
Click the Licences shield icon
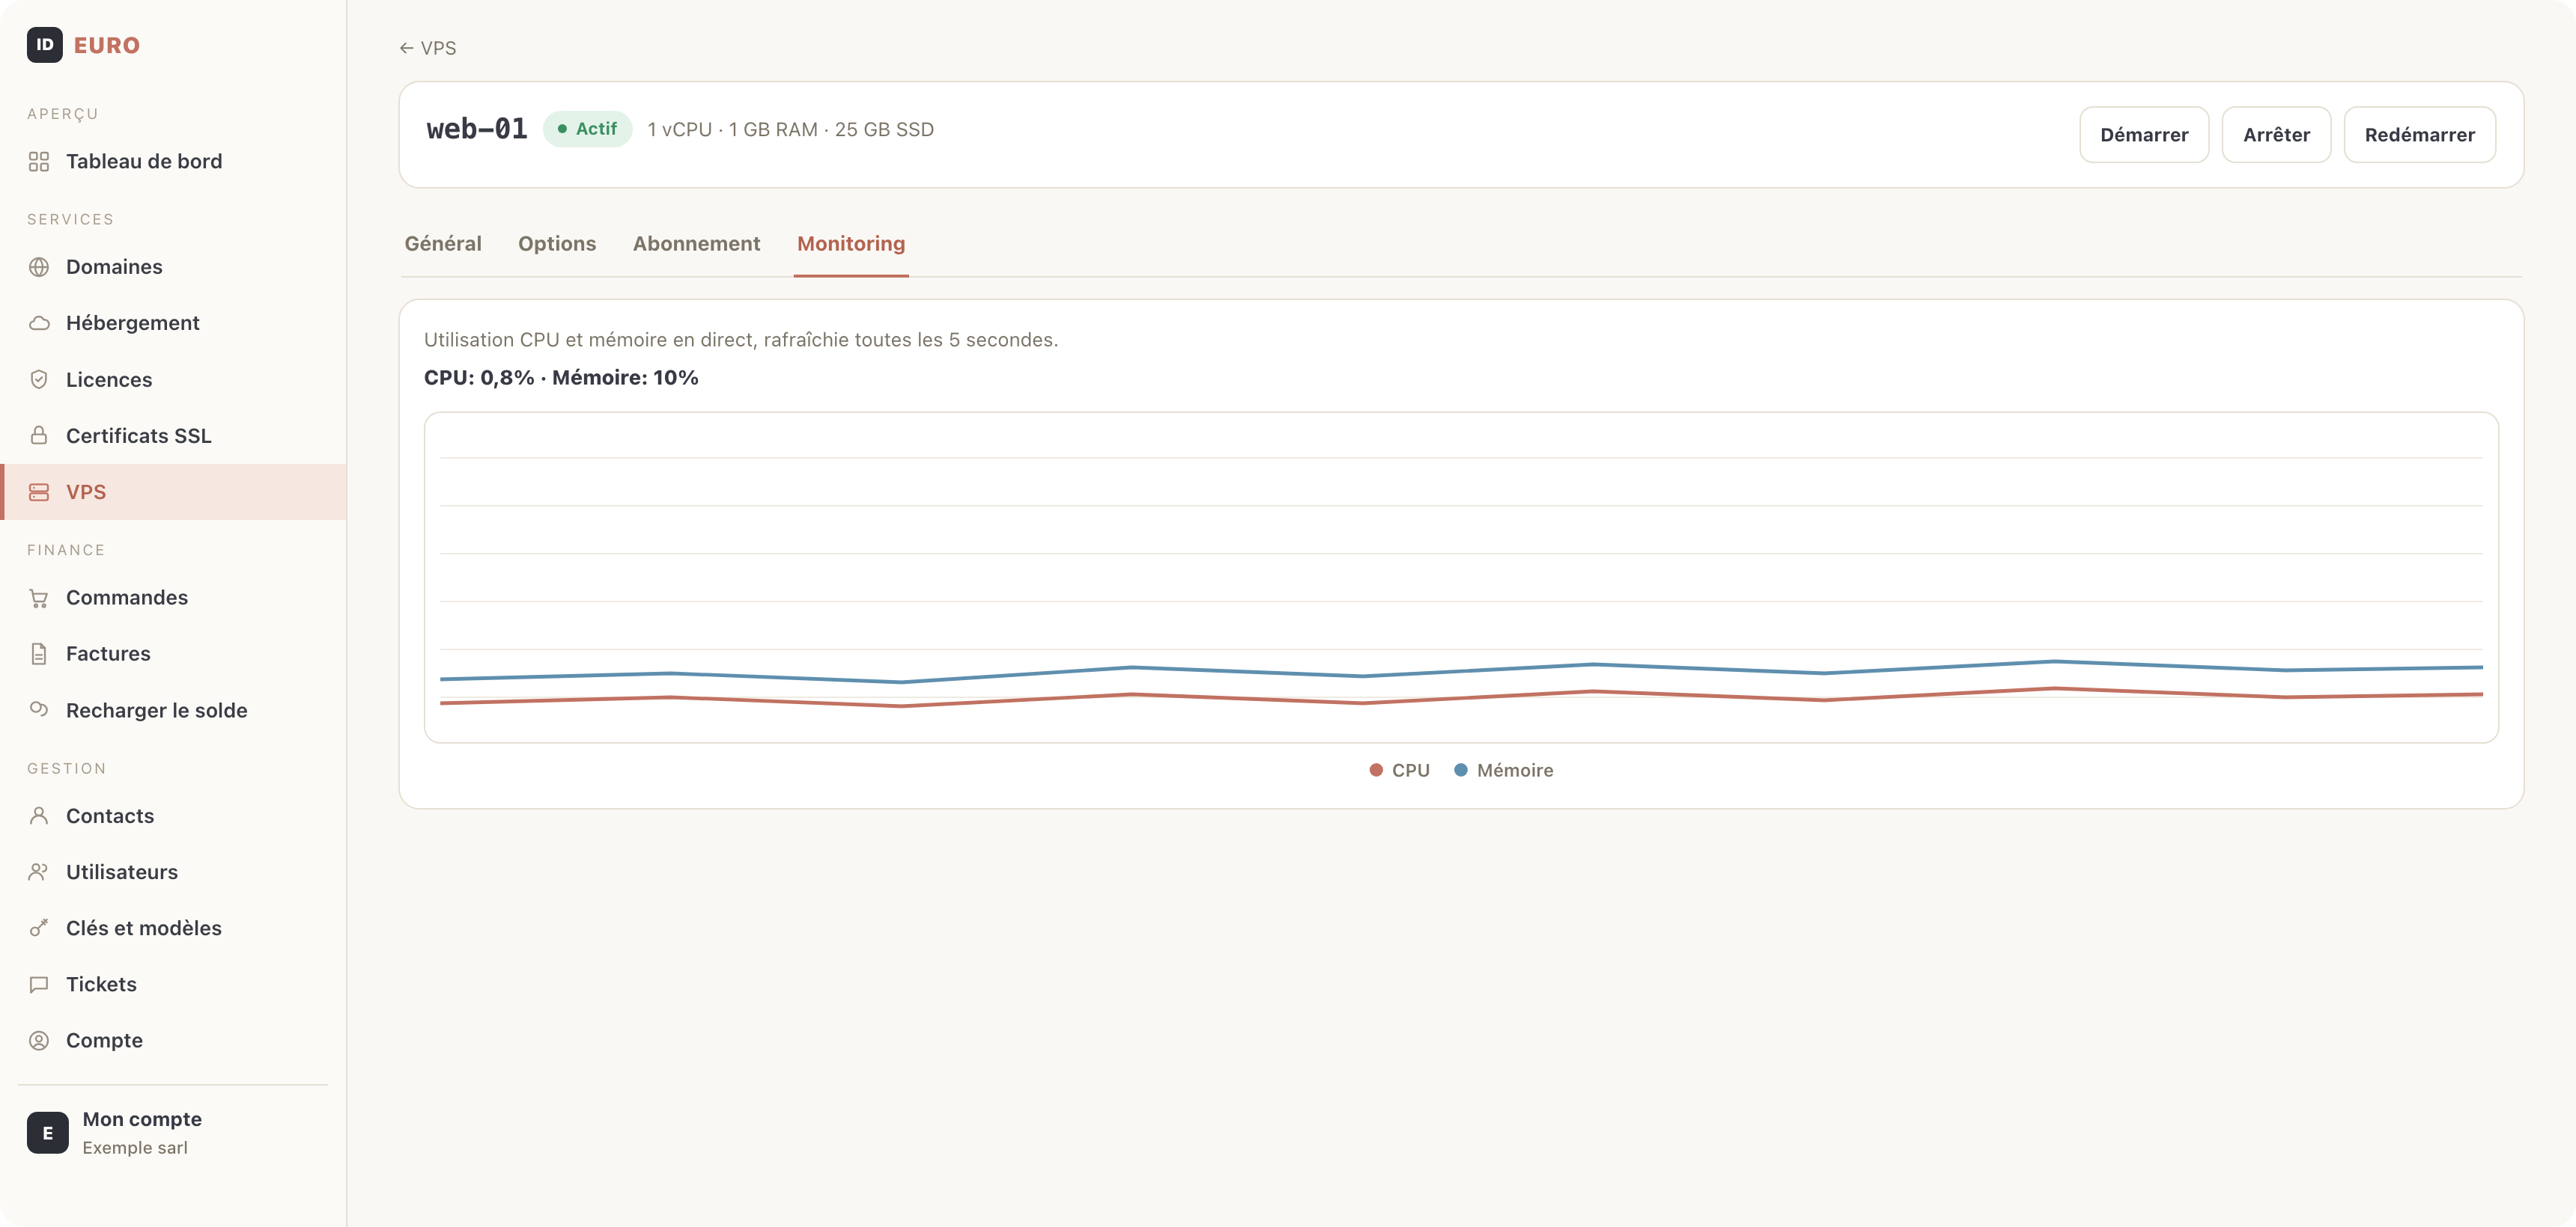click(x=39, y=379)
